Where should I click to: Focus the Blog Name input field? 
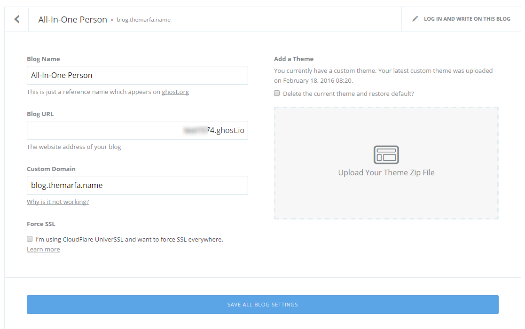coord(137,75)
